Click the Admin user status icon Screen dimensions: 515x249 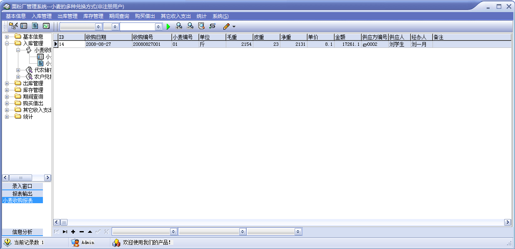tap(75, 242)
